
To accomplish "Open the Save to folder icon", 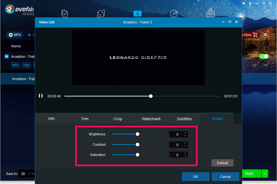I will pyautogui.click(x=23, y=174).
